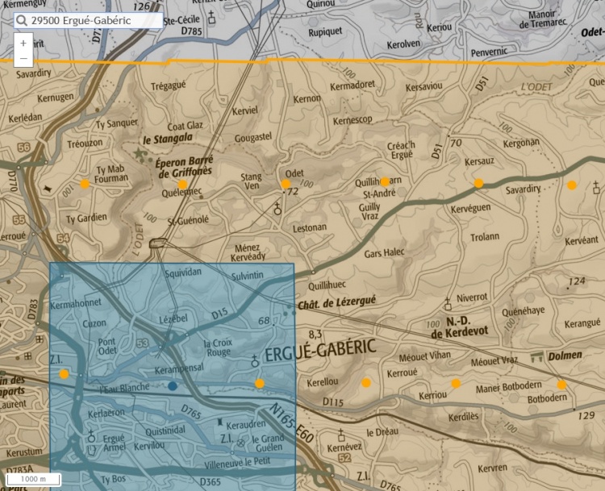Select the orange marker east of Savardiry
The height and width of the screenshot is (491, 605).
pyautogui.click(x=572, y=185)
